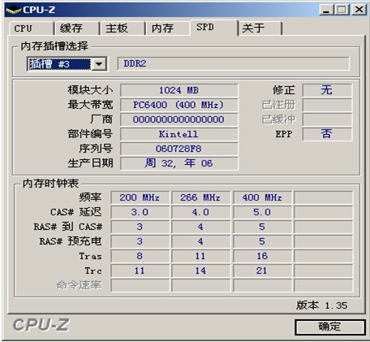The image size is (370, 342).
Task: Close the CPU-Z window
Action: (x=359, y=10)
